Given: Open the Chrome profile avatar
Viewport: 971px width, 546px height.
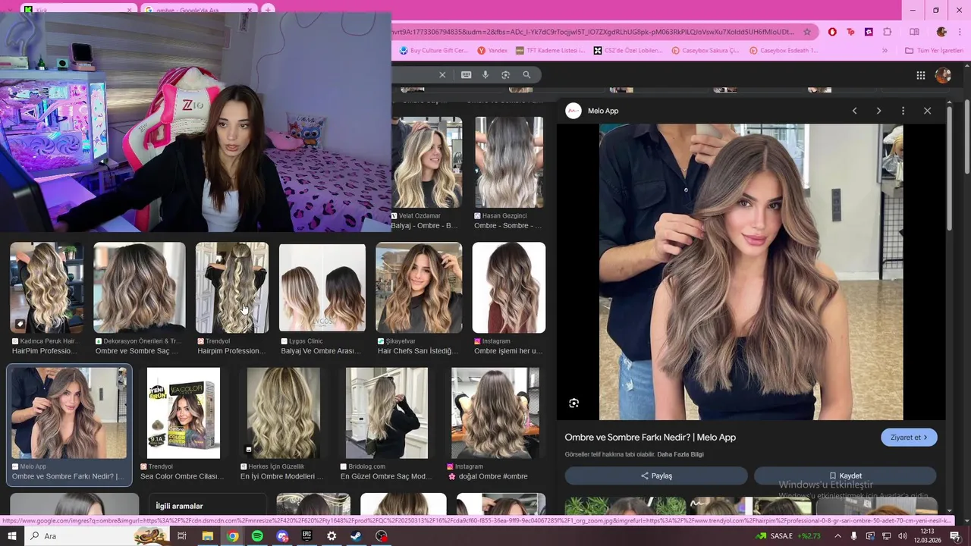Looking at the screenshot, I should (941, 32).
